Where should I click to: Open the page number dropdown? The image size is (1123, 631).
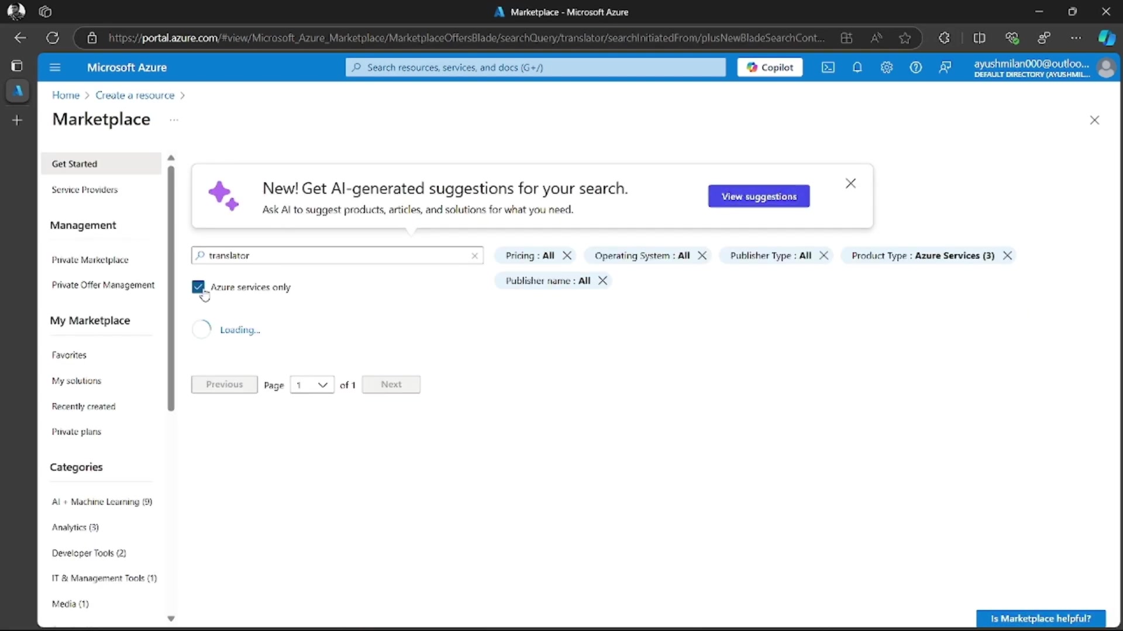pyautogui.click(x=312, y=384)
